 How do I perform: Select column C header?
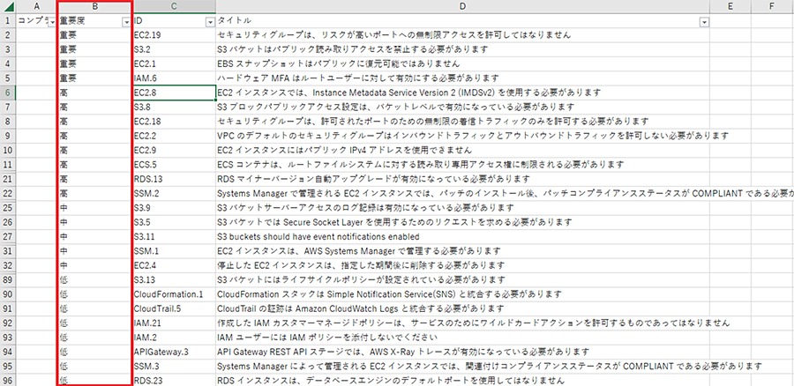point(174,6)
